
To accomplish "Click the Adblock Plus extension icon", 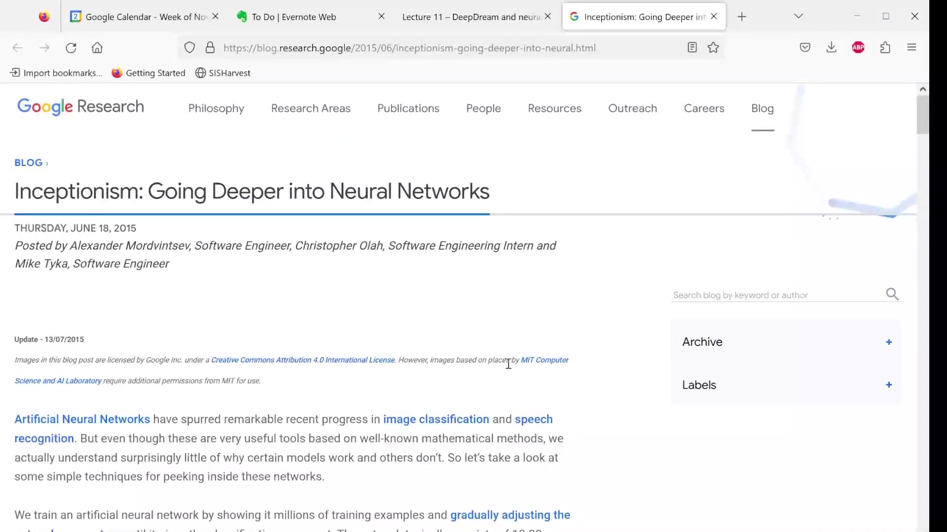I will click(x=858, y=48).
